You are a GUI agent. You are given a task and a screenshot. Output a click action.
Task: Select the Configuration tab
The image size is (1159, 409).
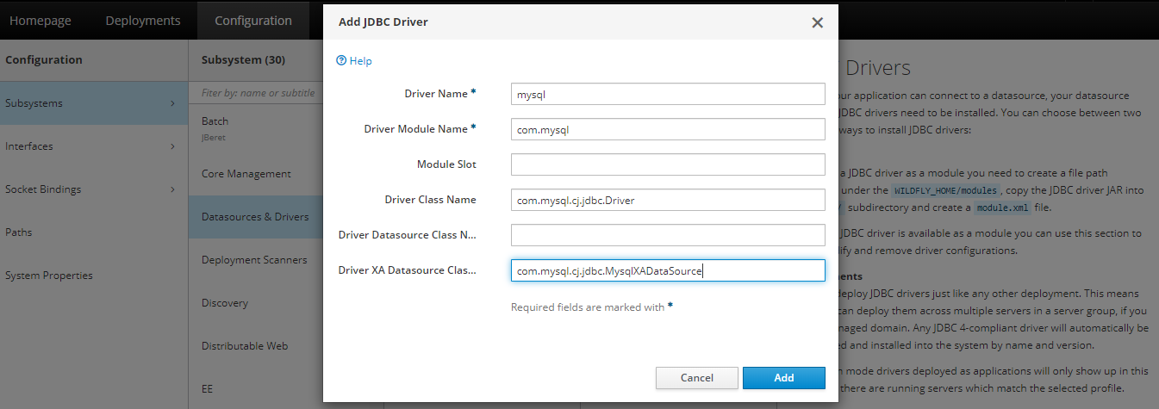[x=253, y=21]
